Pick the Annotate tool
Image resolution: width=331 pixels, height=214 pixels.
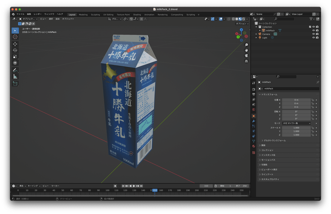(15, 70)
